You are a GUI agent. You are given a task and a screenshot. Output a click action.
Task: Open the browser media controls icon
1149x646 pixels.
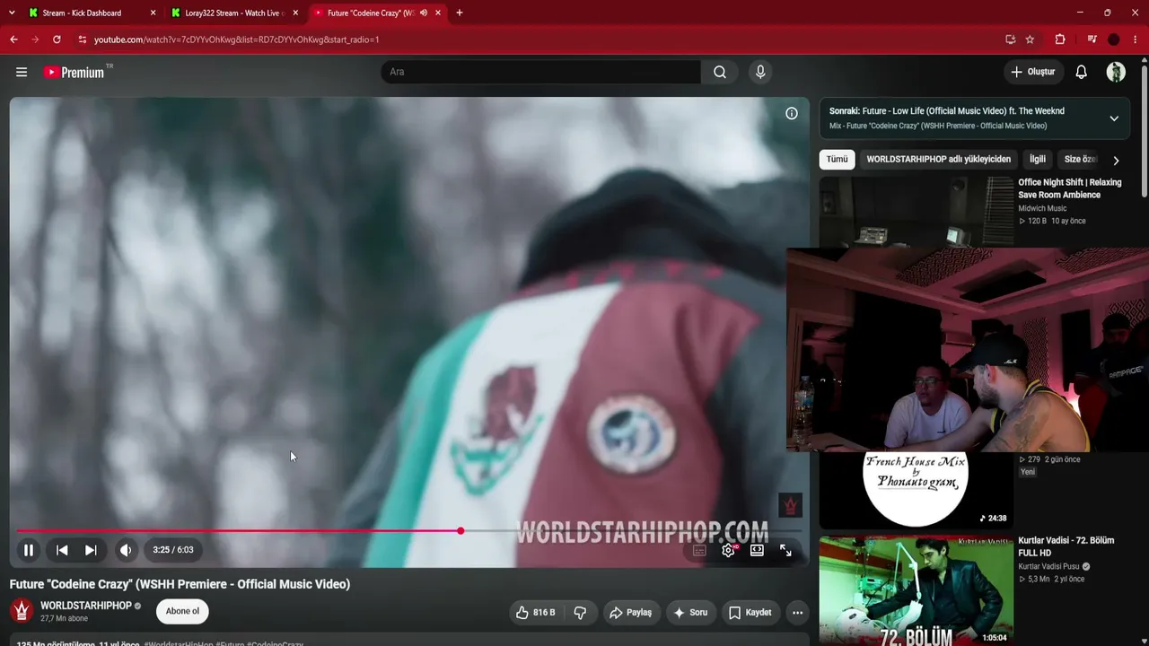point(1092,39)
